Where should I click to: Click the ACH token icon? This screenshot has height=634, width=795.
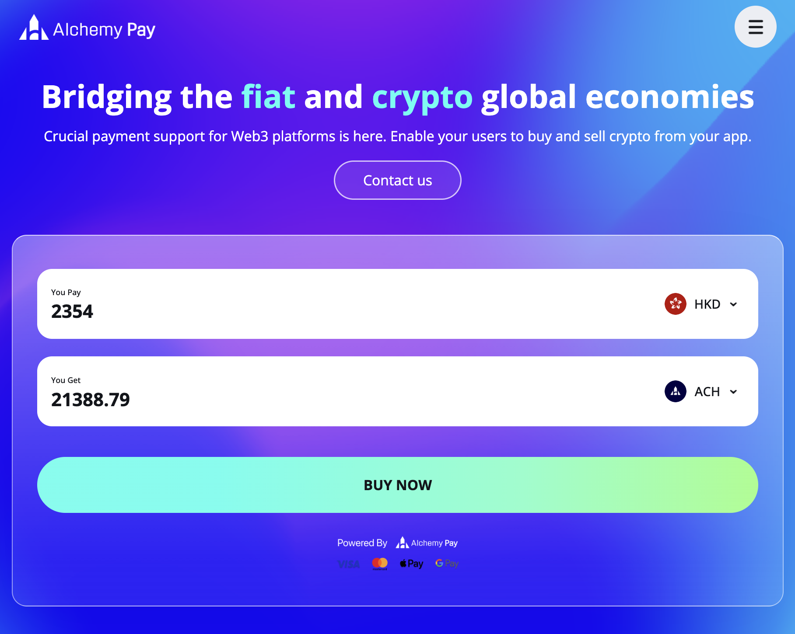(x=675, y=391)
